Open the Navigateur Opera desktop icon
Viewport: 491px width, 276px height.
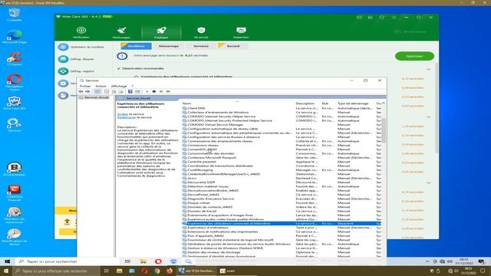(14, 82)
